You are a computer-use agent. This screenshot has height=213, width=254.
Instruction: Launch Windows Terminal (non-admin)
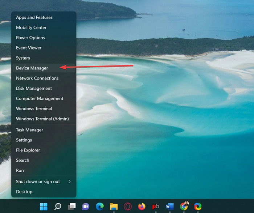tap(44, 109)
